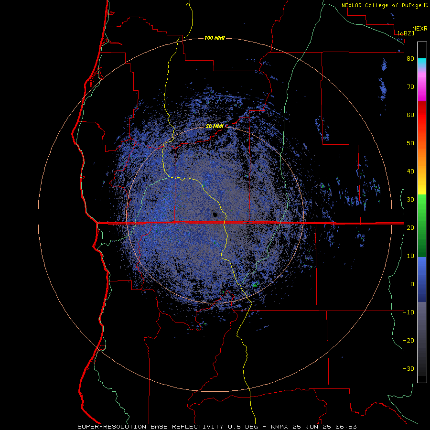Viewport: 430px width, 430px height.
Task: Click the 0 value on the dBZ scale
Action: pos(412,284)
